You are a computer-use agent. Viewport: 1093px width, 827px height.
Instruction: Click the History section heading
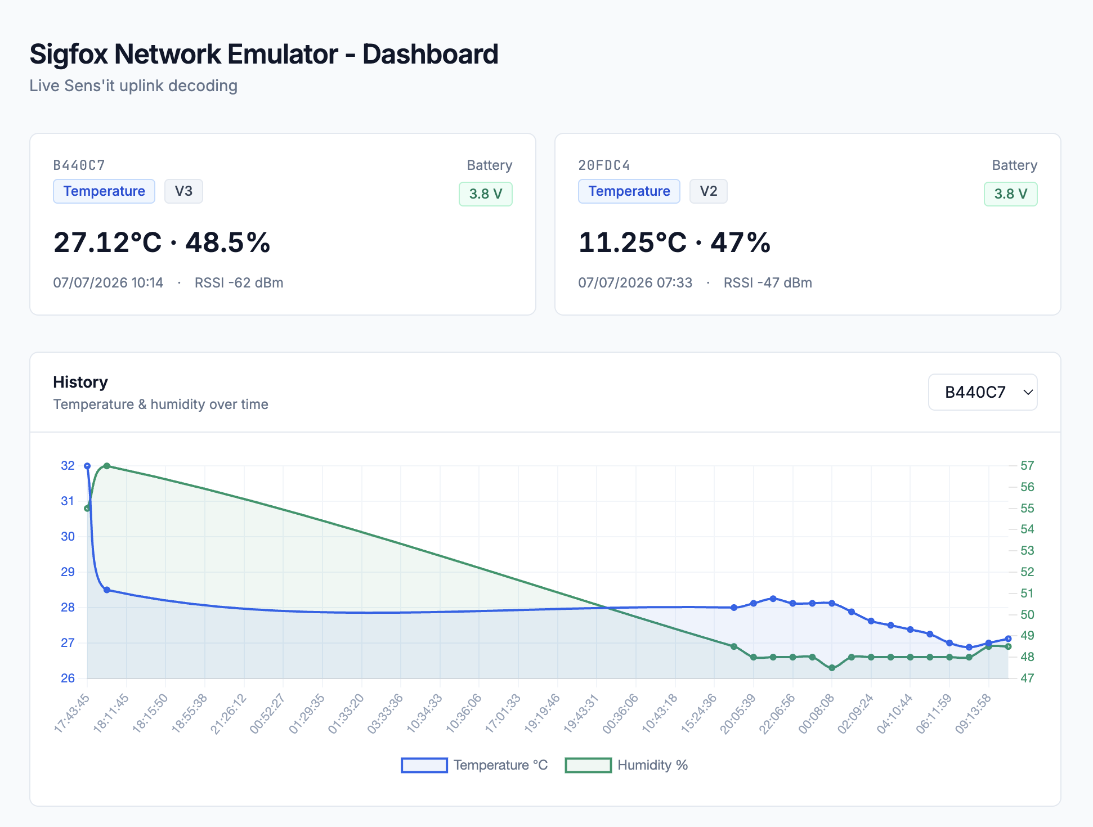coord(80,383)
